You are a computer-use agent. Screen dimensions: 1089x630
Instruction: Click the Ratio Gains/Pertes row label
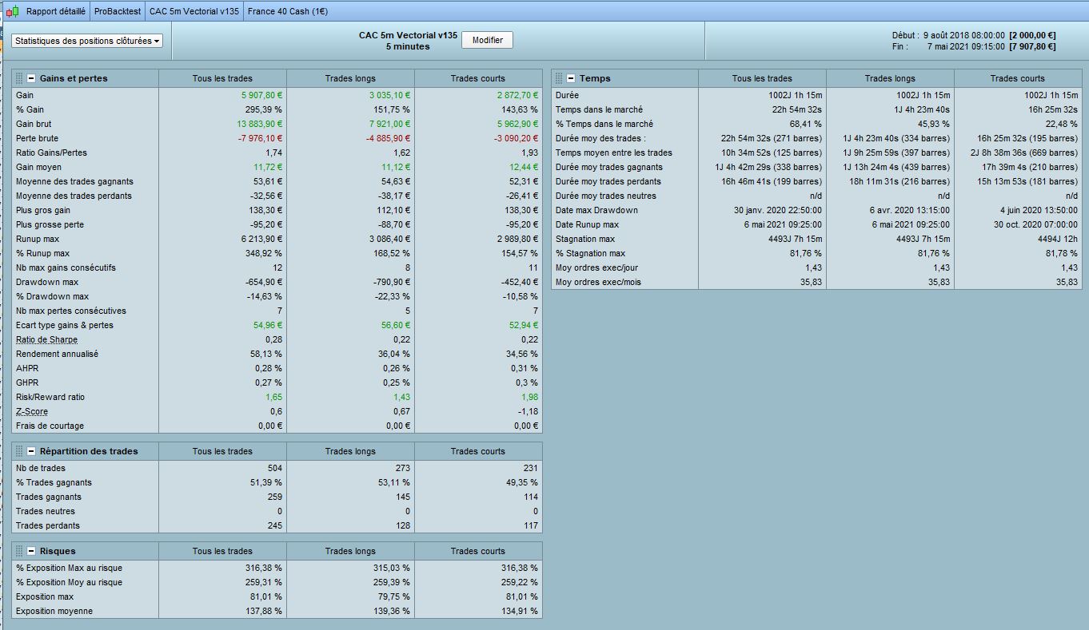[x=52, y=153]
